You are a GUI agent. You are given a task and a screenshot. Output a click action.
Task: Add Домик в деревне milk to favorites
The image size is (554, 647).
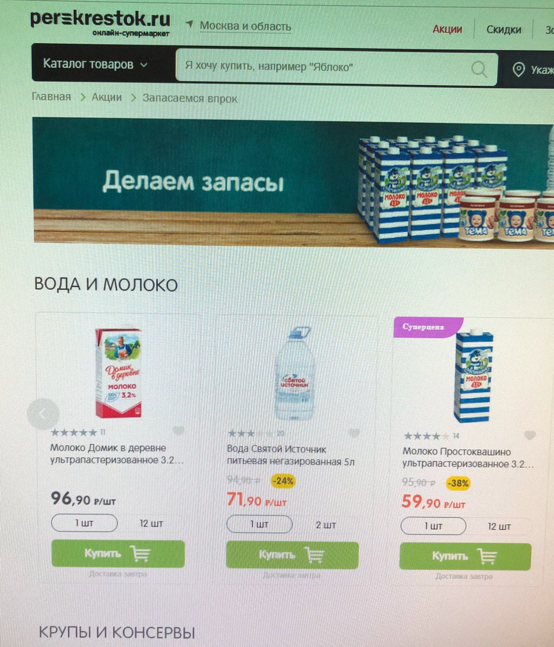pos(178,431)
